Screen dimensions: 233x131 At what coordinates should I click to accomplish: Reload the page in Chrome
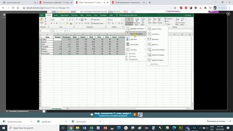(13, 8)
